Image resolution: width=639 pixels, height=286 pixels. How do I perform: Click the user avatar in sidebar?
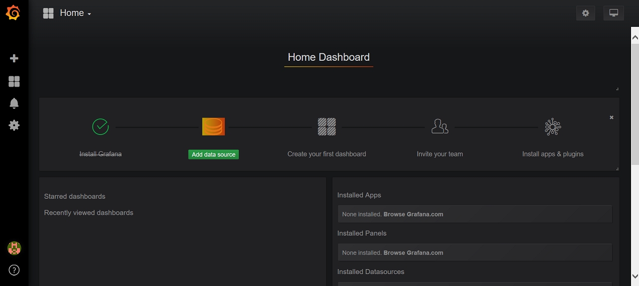[14, 248]
